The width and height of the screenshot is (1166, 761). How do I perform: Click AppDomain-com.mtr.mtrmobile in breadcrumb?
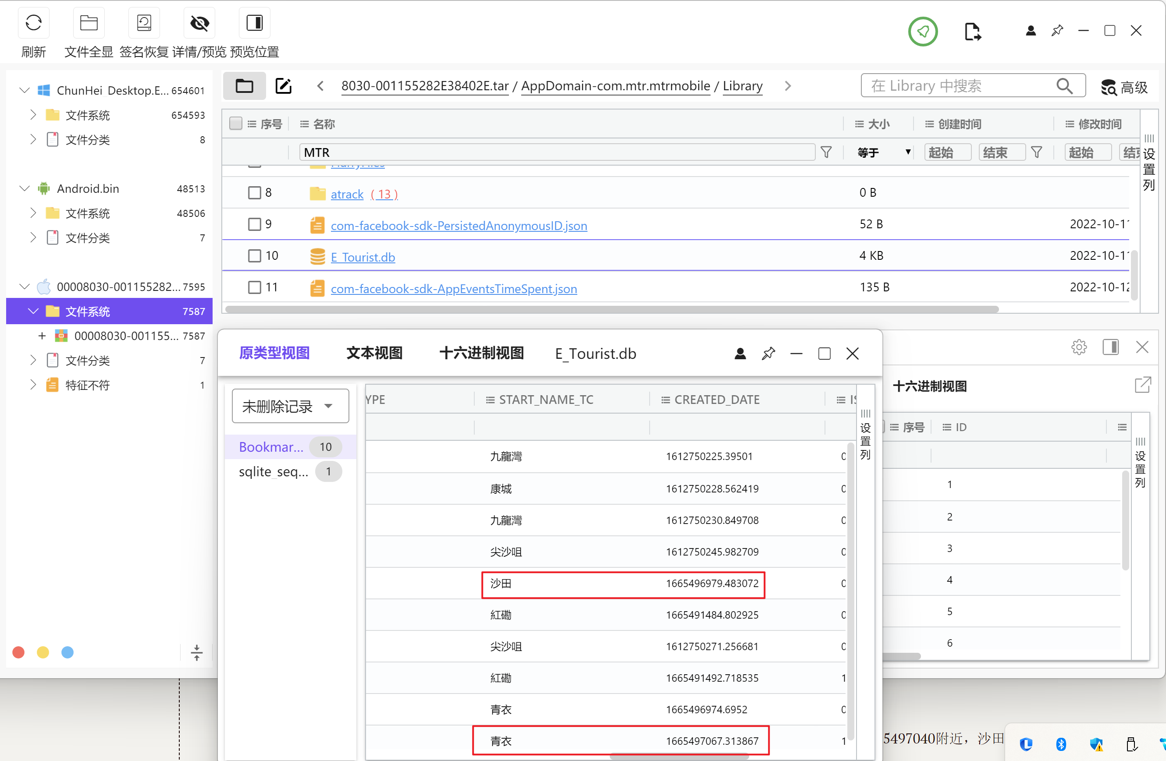click(615, 86)
